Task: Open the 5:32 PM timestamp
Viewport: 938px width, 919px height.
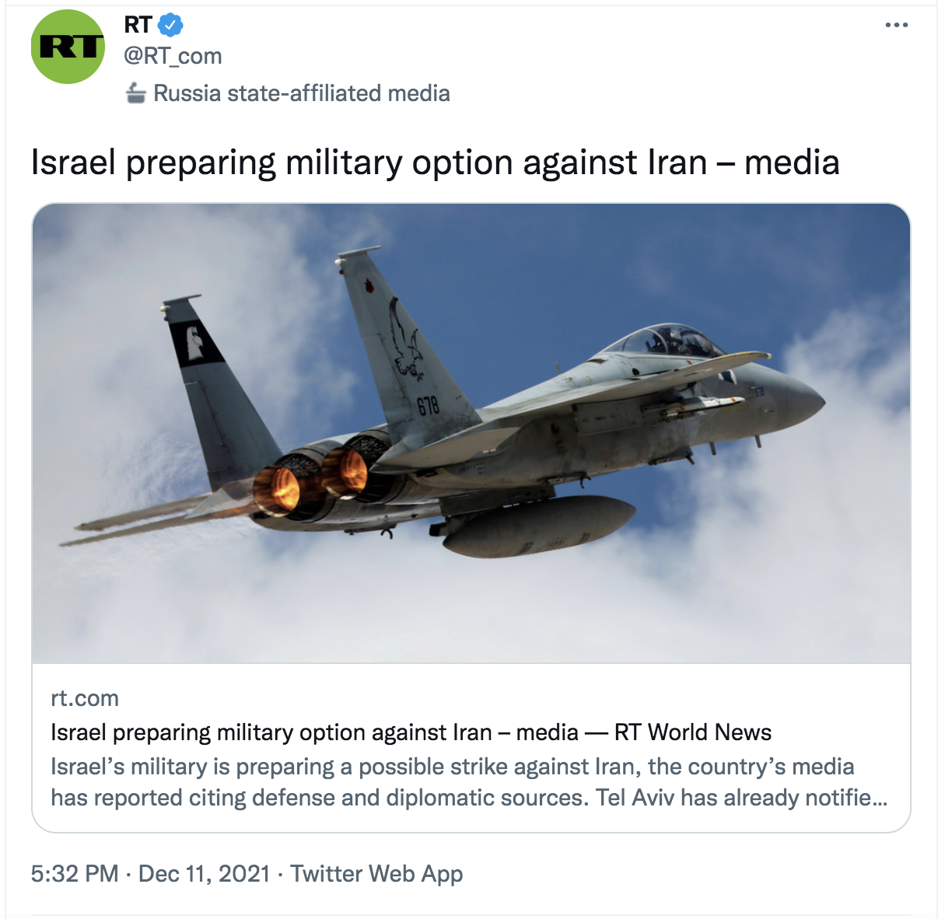Action: 75,874
